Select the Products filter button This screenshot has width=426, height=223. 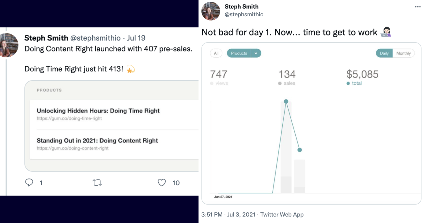click(239, 53)
